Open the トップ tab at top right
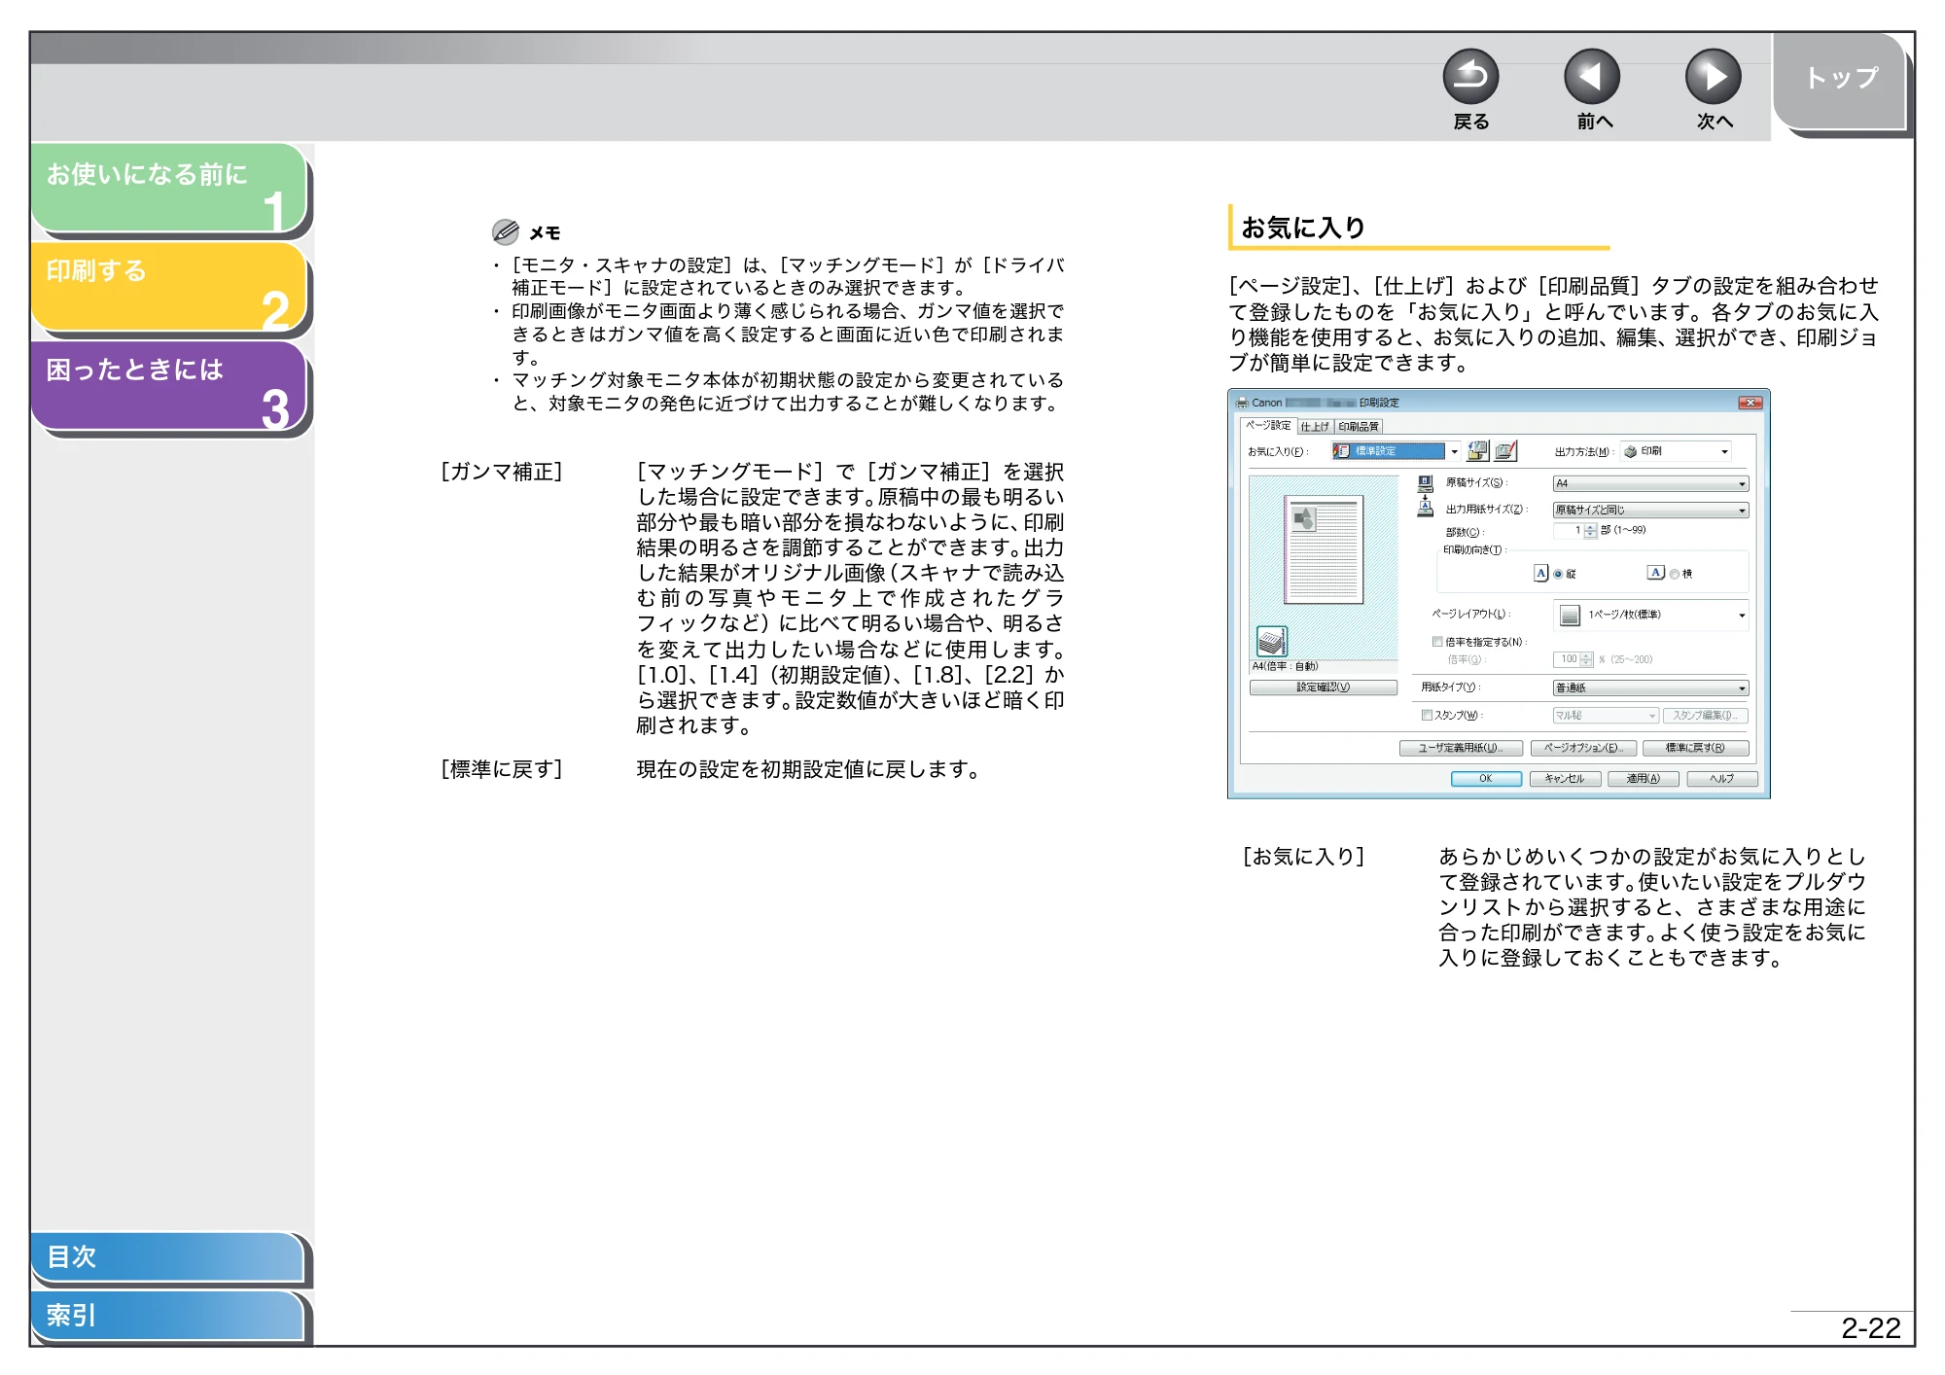Image resolution: width=1945 pixels, height=1375 pixels. click(x=1840, y=80)
